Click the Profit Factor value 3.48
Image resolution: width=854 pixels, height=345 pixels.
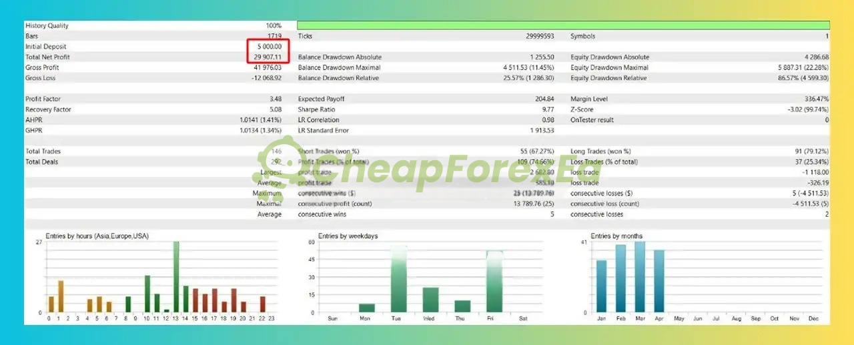click(276, 99)
